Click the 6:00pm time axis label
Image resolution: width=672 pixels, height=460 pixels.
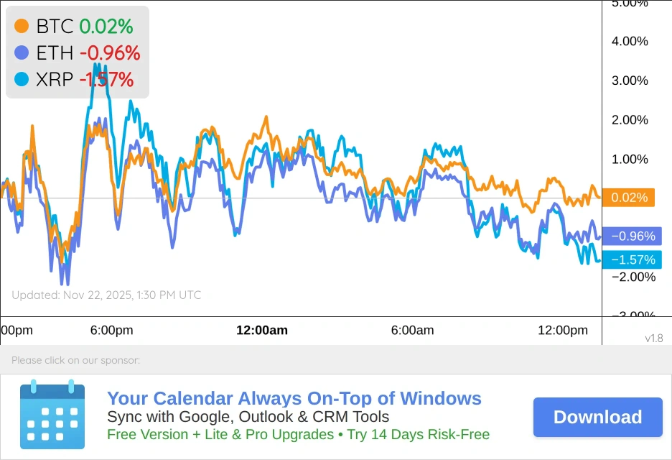coord(111,331)
